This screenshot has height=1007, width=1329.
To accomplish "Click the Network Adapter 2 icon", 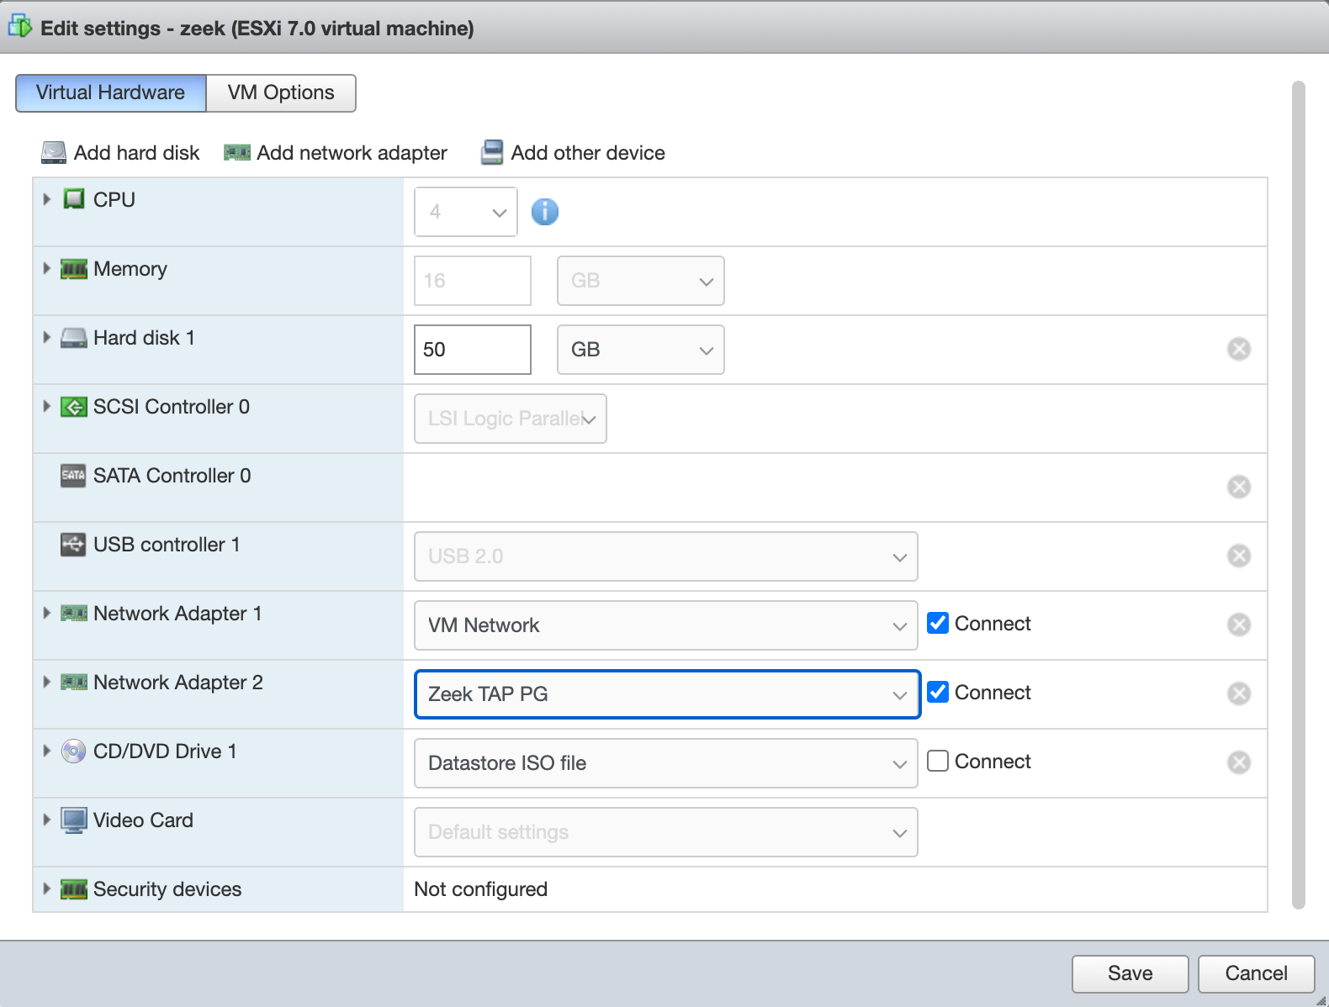I will [74, 683].
